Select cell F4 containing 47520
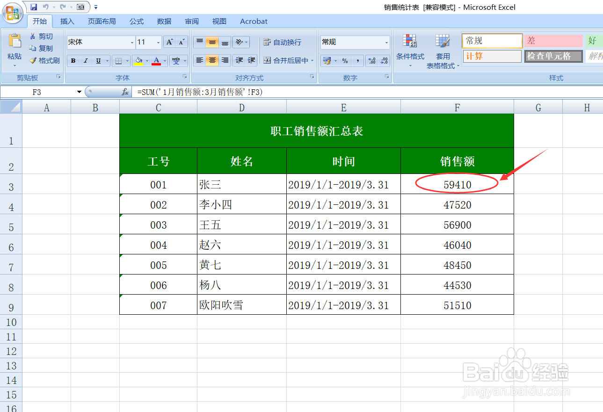603x412 pixels. click(x=457, y=204)
